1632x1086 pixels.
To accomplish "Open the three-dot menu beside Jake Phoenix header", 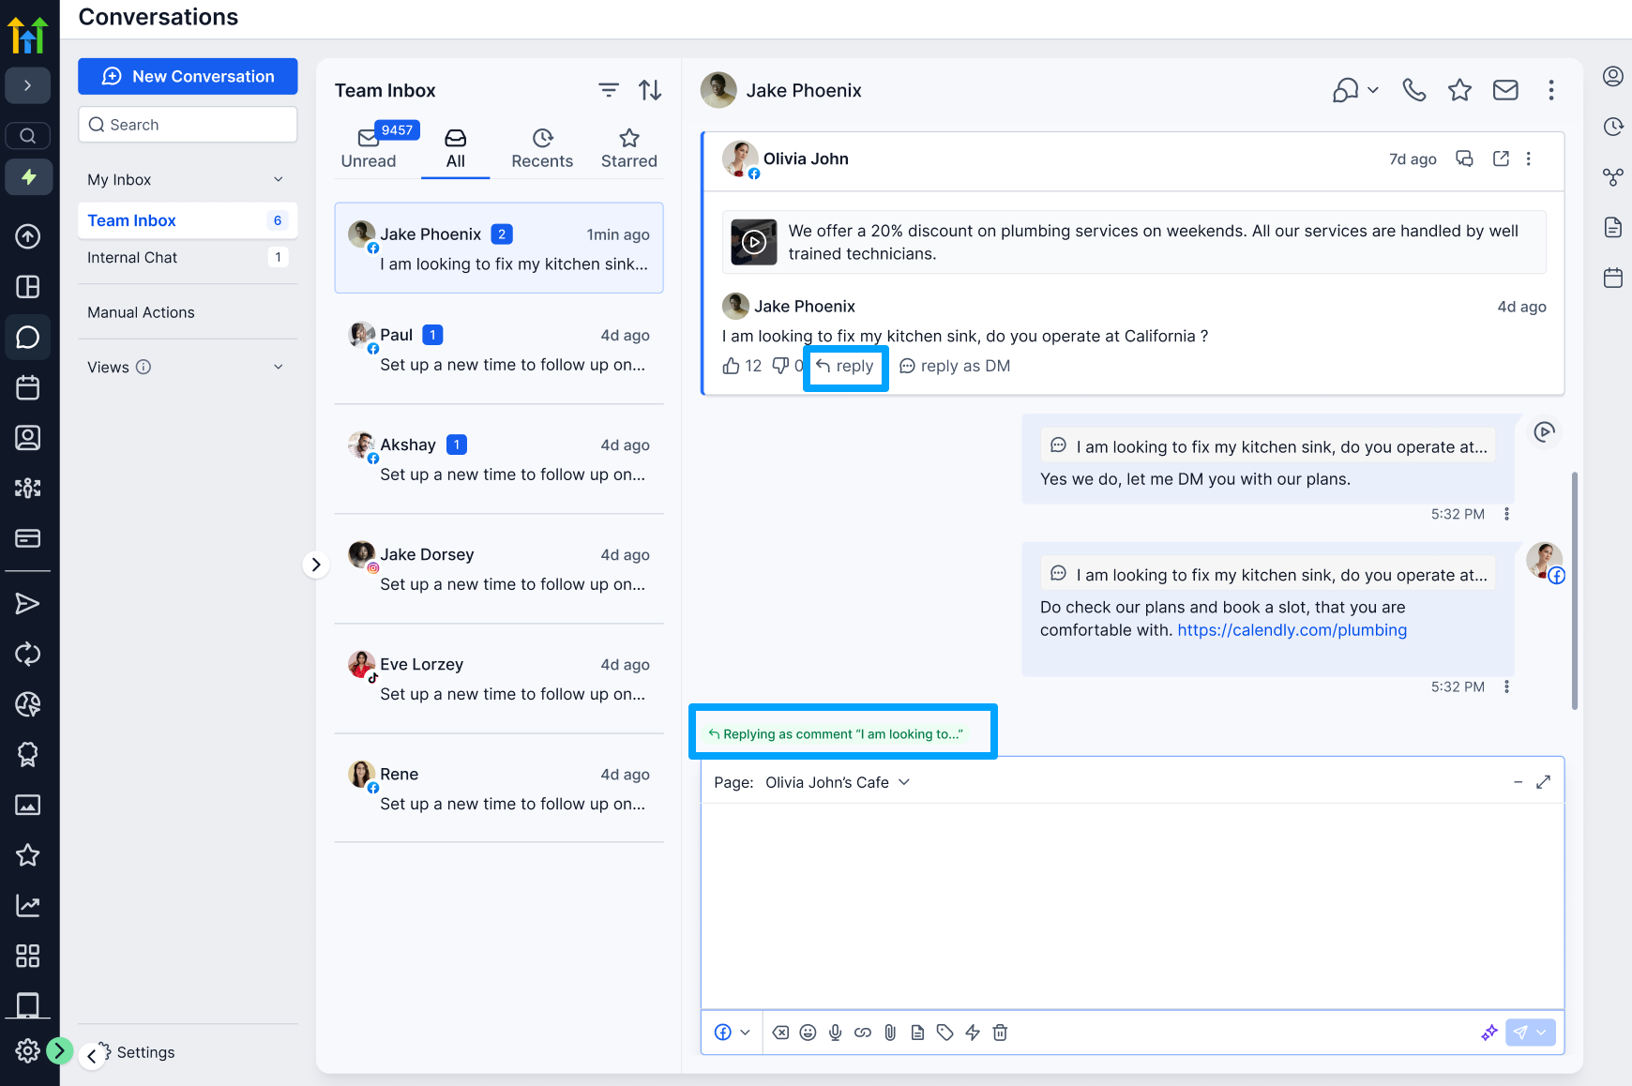I will pyautogui.click(x=1550, y=90).
